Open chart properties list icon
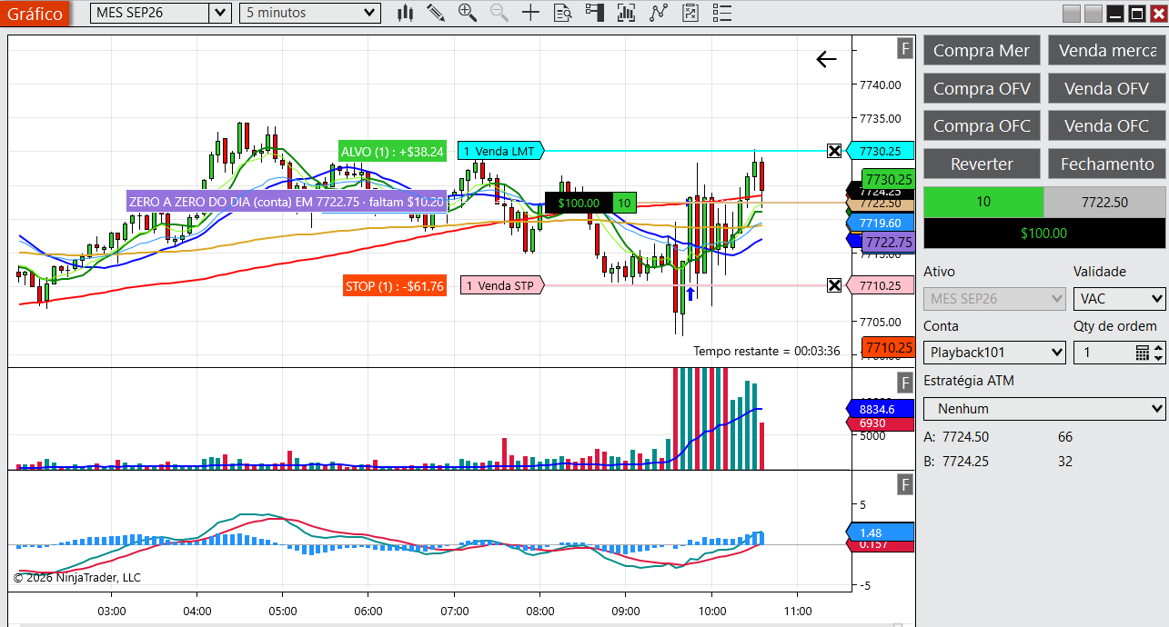1169x627 pixels. (722, 13)
